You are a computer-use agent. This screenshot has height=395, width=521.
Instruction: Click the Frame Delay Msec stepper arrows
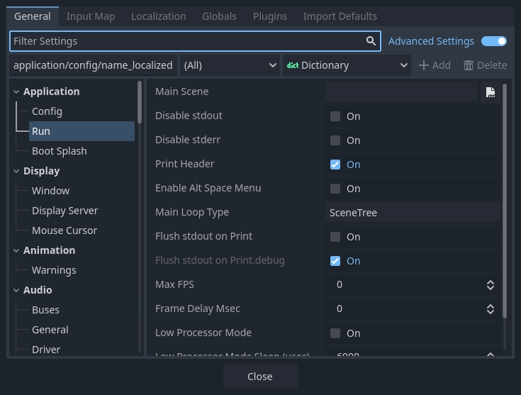(x=490, y=309)
